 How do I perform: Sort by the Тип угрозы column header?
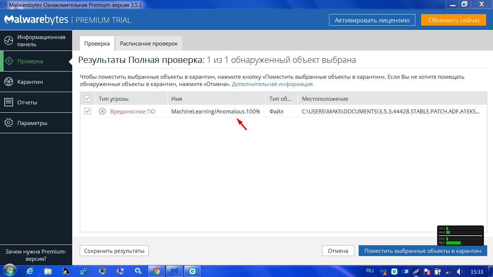coord(131,99)
